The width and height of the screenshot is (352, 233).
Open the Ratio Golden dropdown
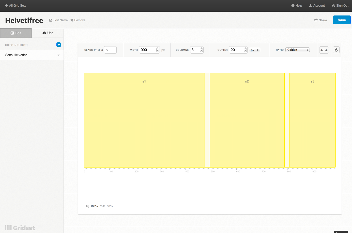[297, 50]
